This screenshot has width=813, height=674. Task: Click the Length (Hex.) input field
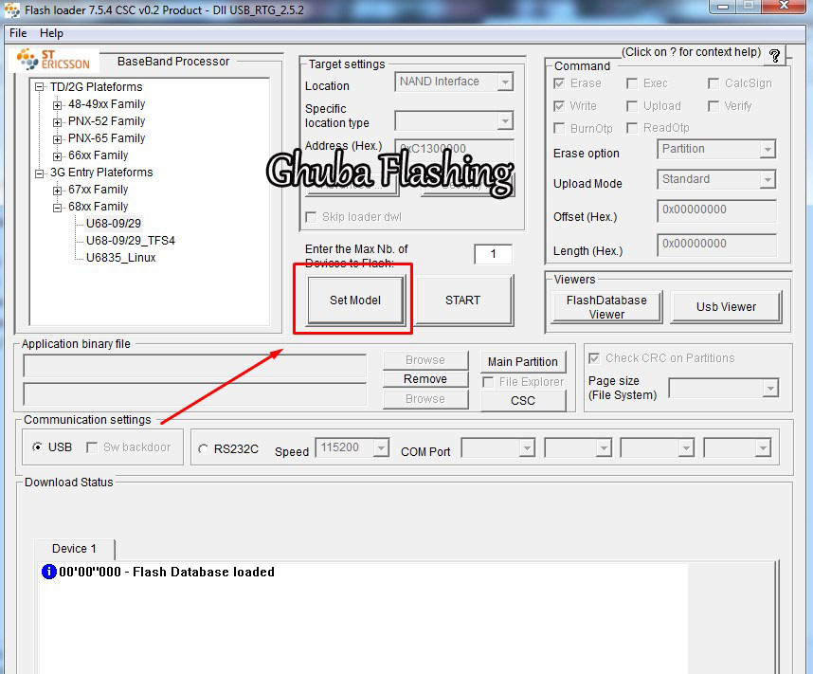pyautogui.click(x=716, y=245)
